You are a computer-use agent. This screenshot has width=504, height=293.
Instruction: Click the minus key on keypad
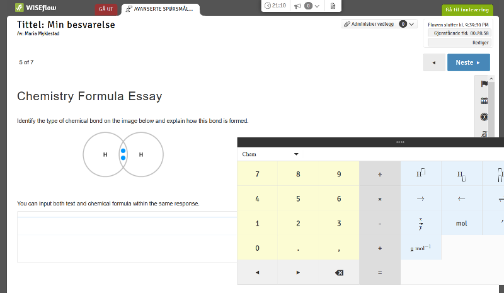coord(380,224)
